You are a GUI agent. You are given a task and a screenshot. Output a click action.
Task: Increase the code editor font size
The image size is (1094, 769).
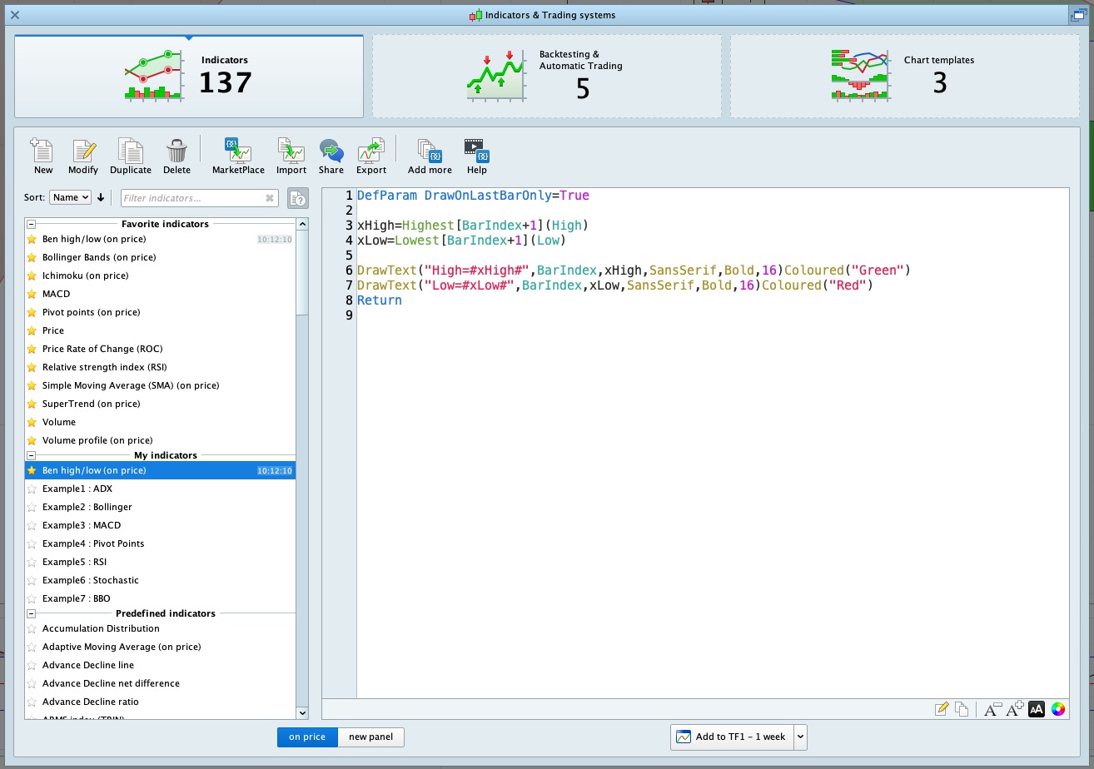click(x=1014, y=709)
